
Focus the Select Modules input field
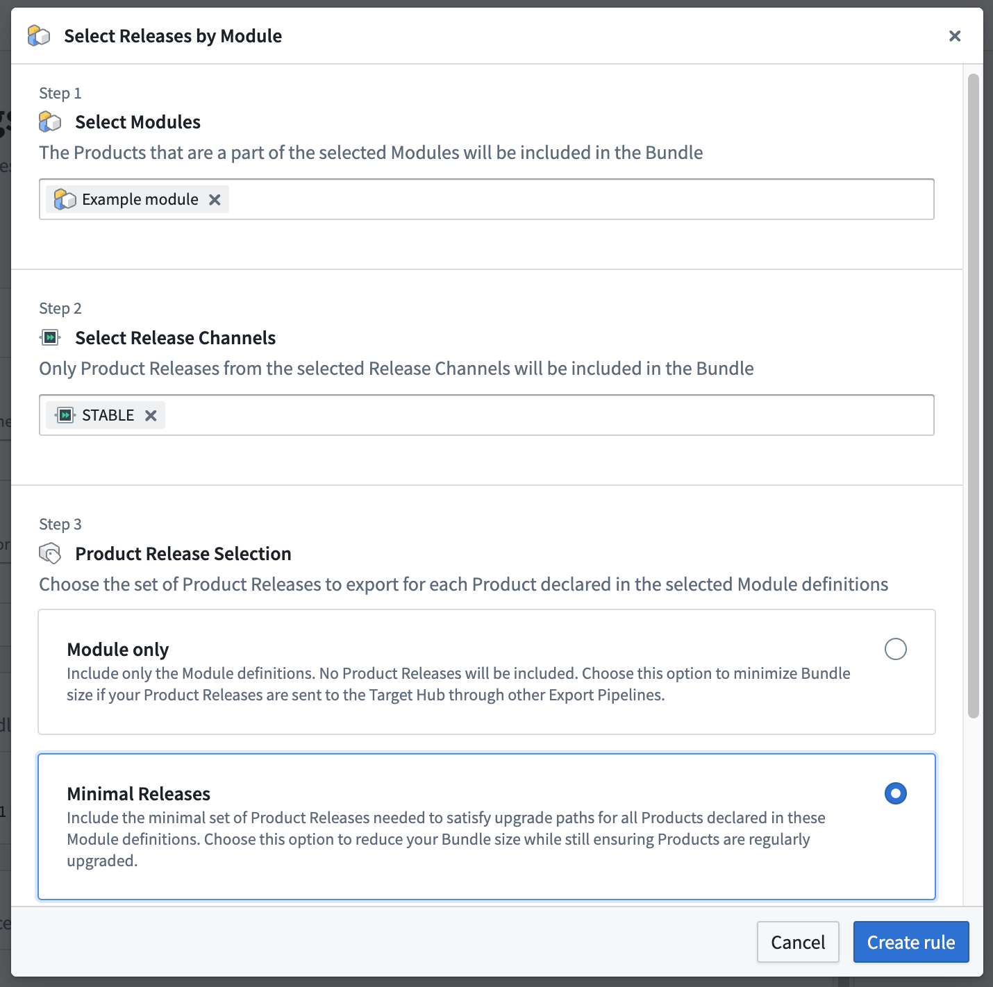click(x=487, y=199)
